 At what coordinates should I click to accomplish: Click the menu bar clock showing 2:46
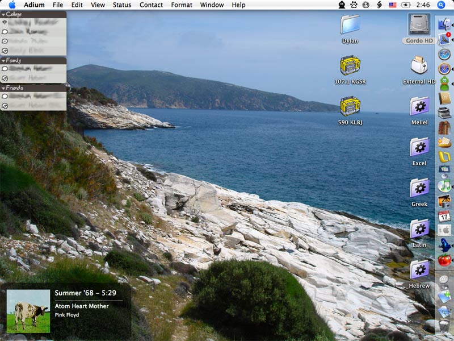point(423,5)
